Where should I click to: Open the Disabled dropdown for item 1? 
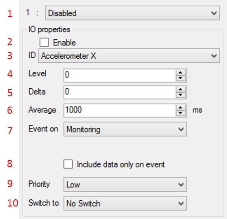click(132, 13)
